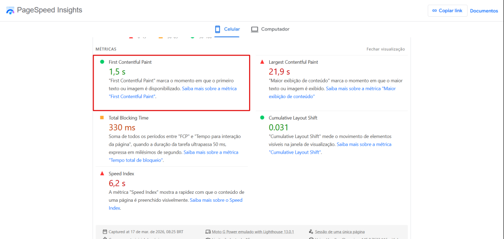Image resolution: width=504 pixels, height=239 pixels.
Task: Click Moto G Power emulado with Lighthouse text
Action: (253, 232)
